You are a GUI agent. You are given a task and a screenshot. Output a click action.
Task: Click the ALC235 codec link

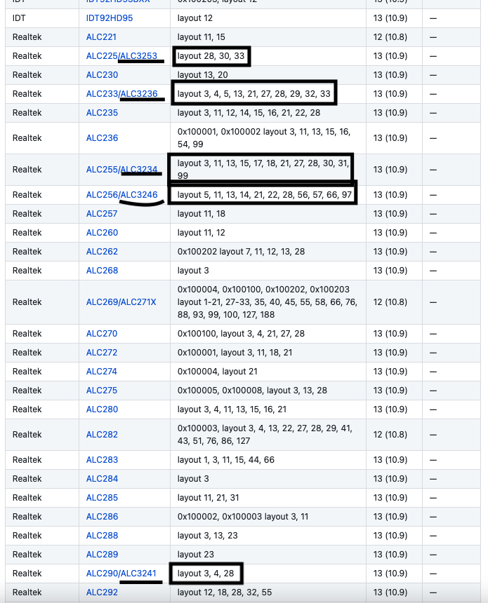(102, 112)
